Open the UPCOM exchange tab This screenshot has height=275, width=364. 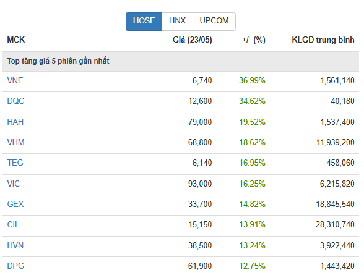[214, 21]
